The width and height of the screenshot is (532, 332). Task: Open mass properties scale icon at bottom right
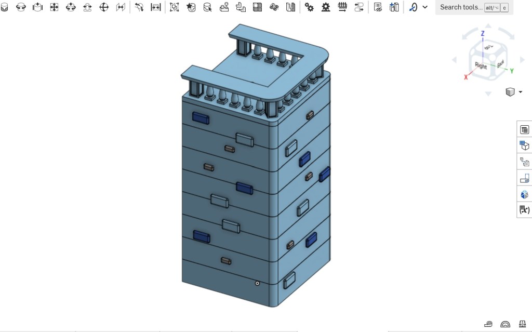coord(522,324)
